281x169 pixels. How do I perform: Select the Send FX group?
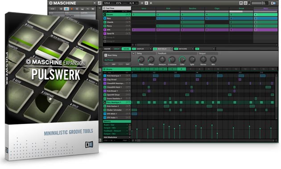(x=117, y=34)
